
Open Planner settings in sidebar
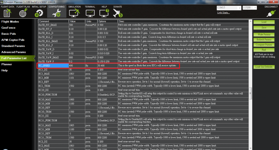pyautogui.click(x=7, y=64)
